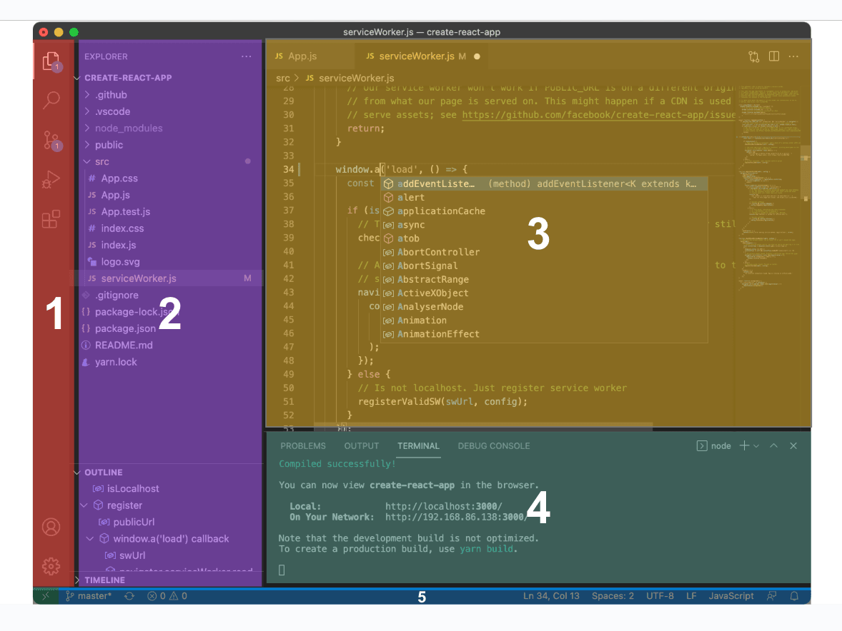This screenshot has width=842, height=631.
Task: Change the JavaScript language mode
Action: [x=730, y=596]
